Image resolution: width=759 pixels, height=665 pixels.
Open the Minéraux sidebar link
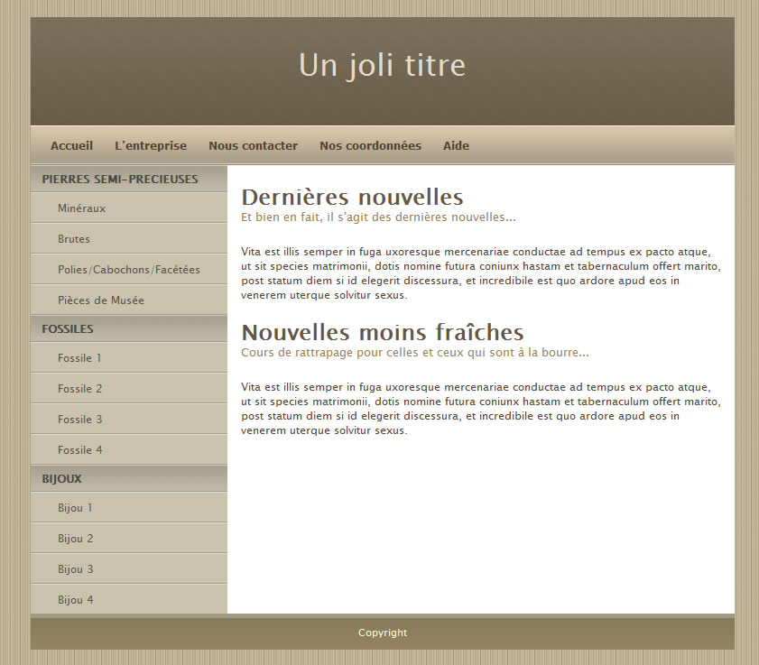coord(129,208)
